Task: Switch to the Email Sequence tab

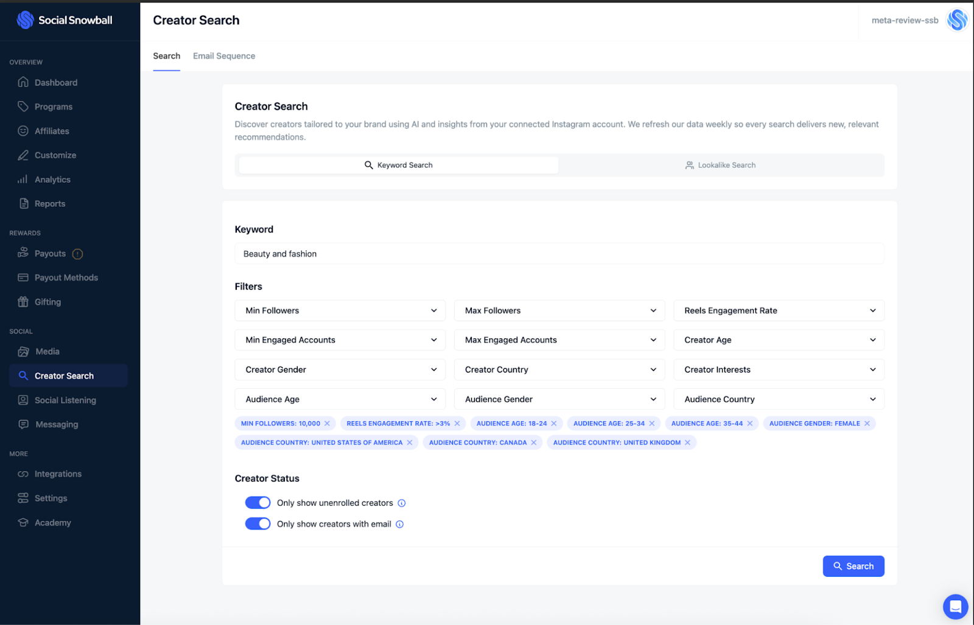Action: tap(223, 55)
